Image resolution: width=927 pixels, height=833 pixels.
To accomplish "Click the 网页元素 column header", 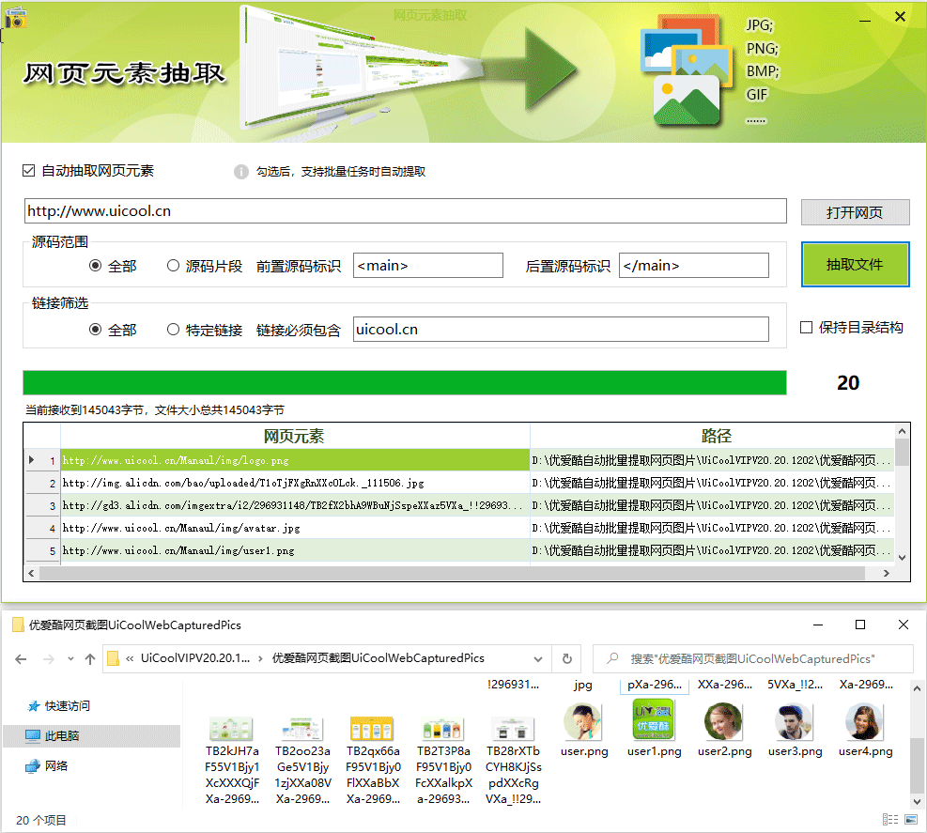I will (294, 436).
